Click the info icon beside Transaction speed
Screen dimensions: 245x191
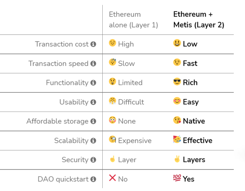(x=93, y=64)
